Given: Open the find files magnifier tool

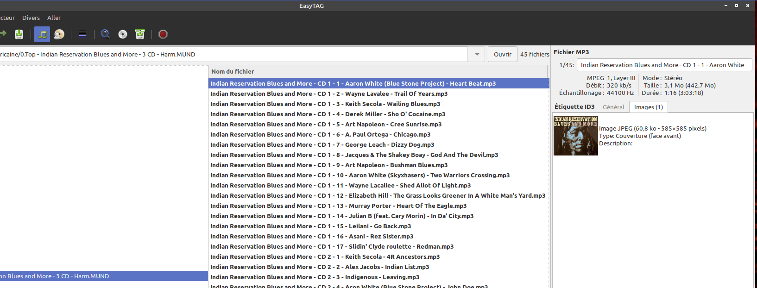Looking at the screenshot, I should [x=106, y=34].
